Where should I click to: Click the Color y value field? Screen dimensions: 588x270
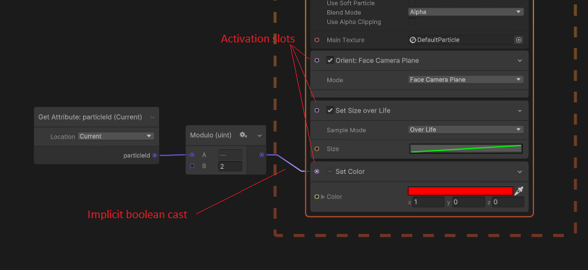(468, 202)
